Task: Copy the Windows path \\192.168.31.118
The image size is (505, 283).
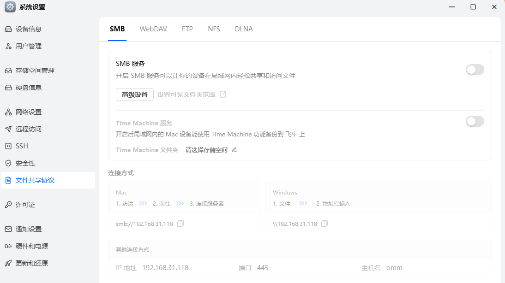Action: (x=325, y=223)
